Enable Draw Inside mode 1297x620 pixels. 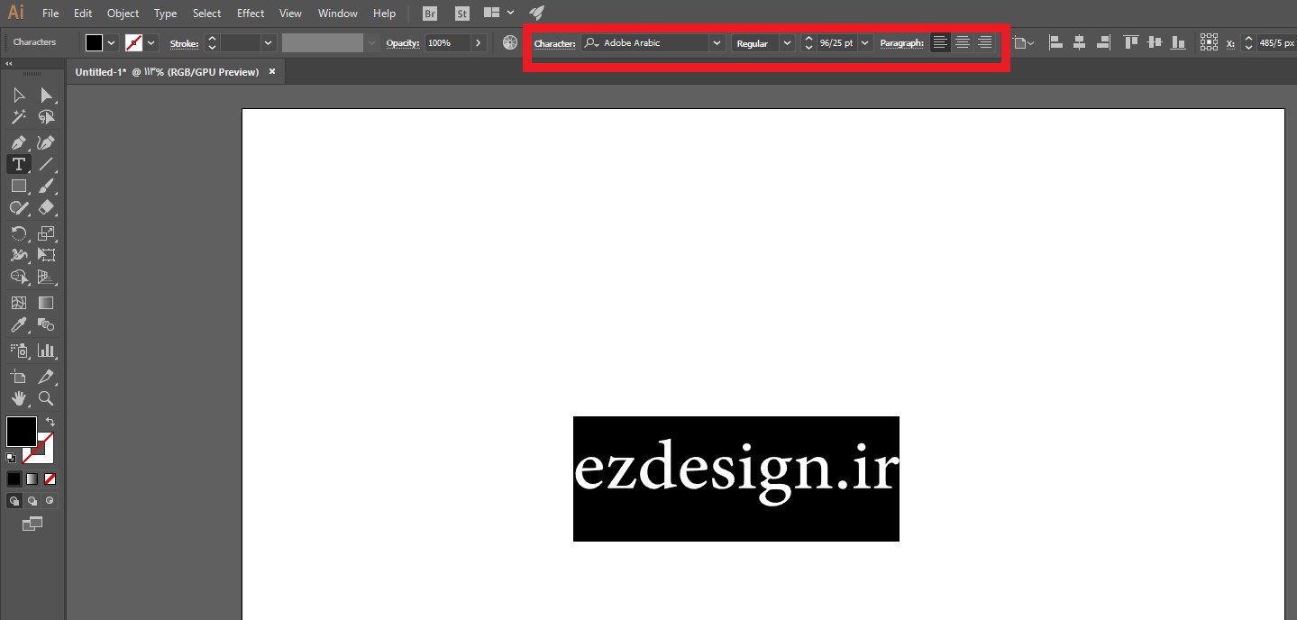pos(50,500)
